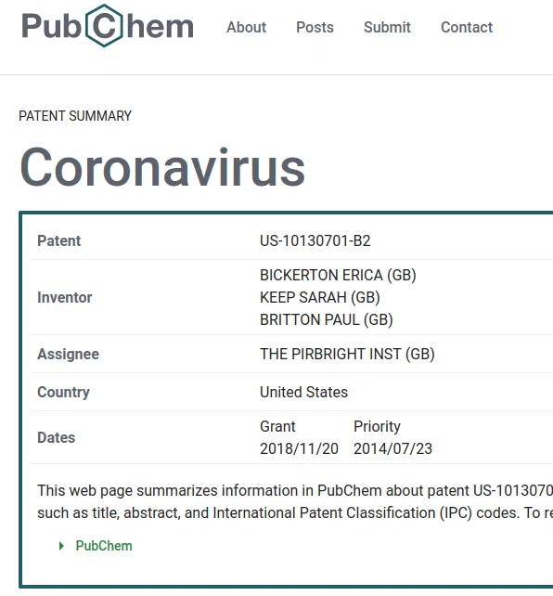Open the Contact page link

pyautogui.click(x=467, y=27)
